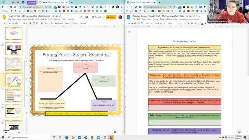Click the yellow upload instruction link on slide

[x=77, y=114]
